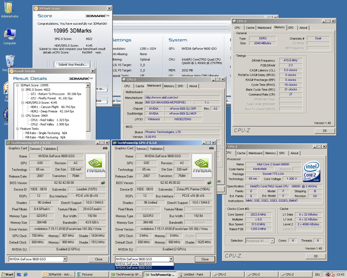
Task: Open the Computer desktop icon
Action: tap(10, 37)
